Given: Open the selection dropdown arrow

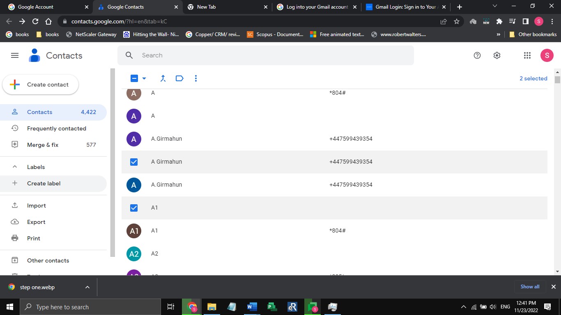Looking at the screenshot, I should click(x=144, y=78).
